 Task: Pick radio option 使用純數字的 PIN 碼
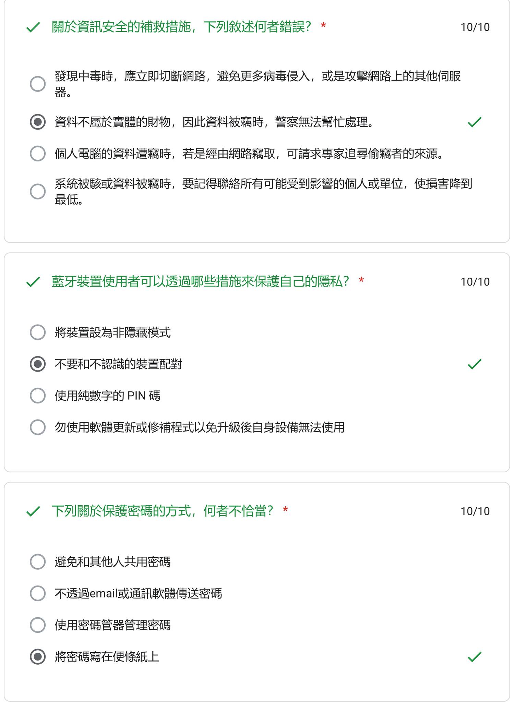(x=38, y=396)
